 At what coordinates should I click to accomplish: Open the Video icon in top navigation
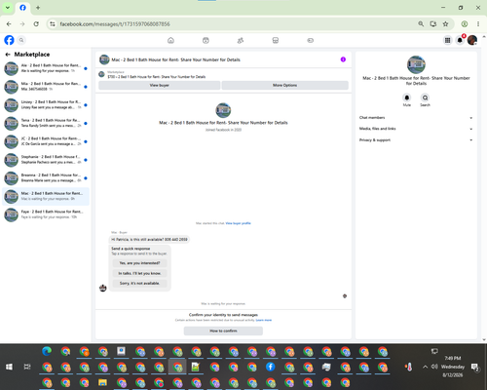tap(206, 40)
